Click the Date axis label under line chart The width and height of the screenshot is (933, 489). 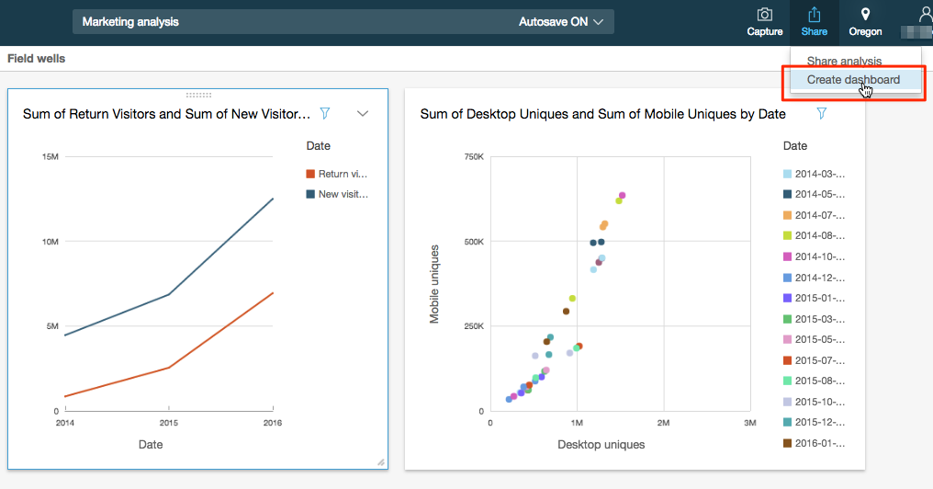click(x=151, y=444)
